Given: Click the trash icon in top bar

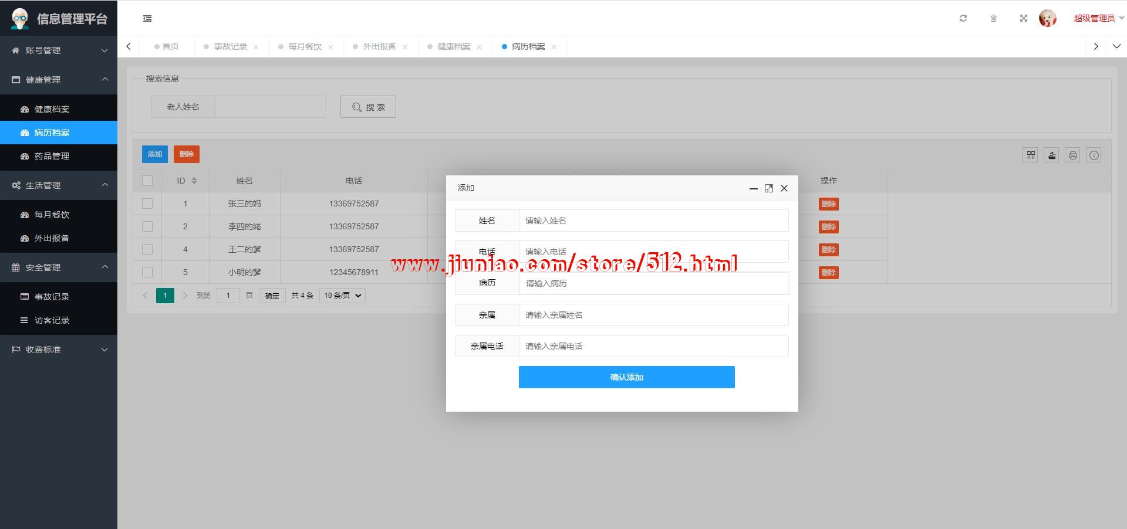Looking at the screenshot, I should pyautogui.click(x=993, y=18).
